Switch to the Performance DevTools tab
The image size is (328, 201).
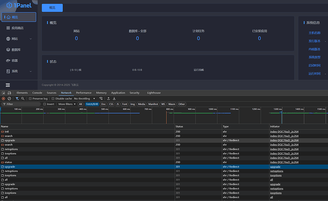click(x=84, y=93)
